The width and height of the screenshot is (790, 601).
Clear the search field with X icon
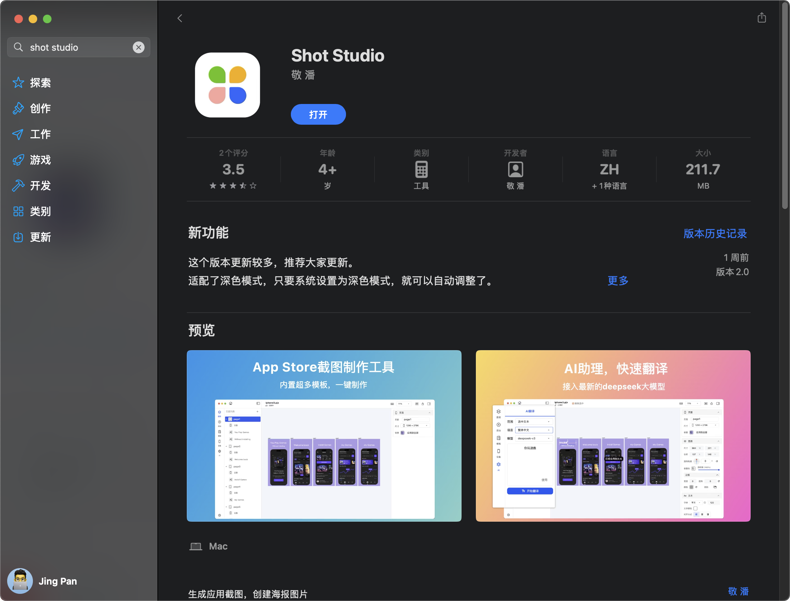[x=138, y=47]
